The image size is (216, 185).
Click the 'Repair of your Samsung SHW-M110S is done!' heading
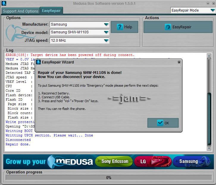tap(80, 73)
